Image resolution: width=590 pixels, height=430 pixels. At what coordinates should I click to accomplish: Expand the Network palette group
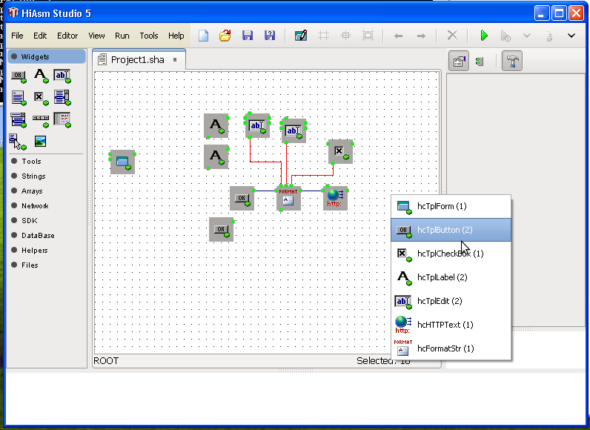click(35, 205)
